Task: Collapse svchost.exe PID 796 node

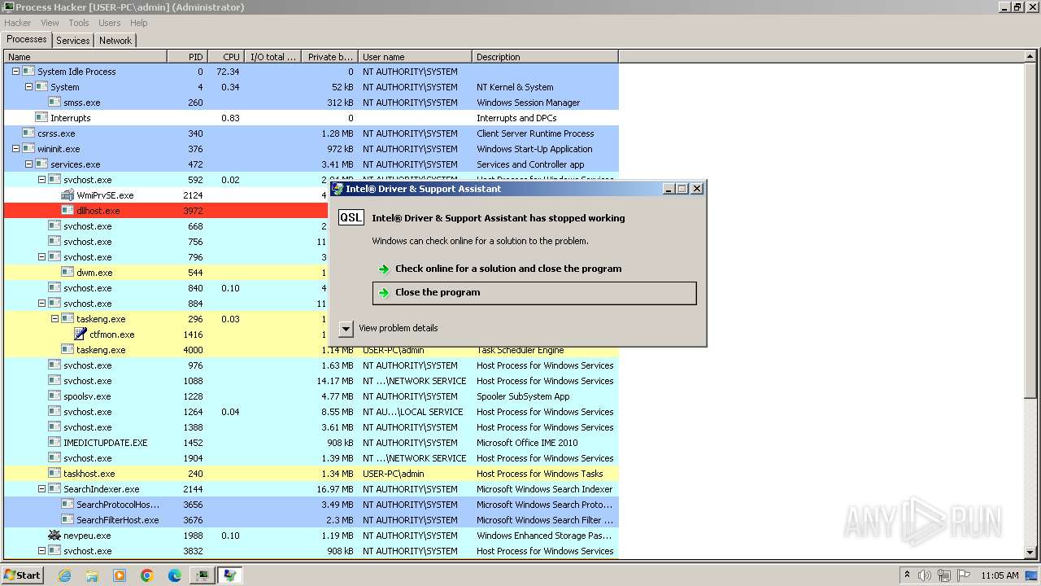Action: [41, 257]
